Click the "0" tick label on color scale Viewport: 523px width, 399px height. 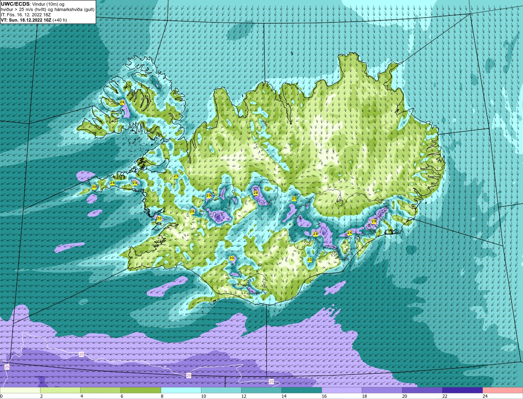coord(1,396)
